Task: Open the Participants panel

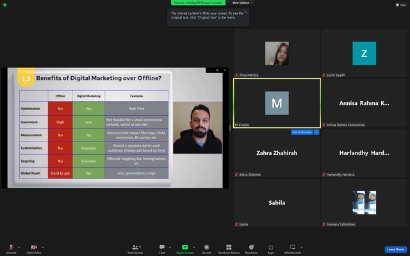Action: pos(135,249)
